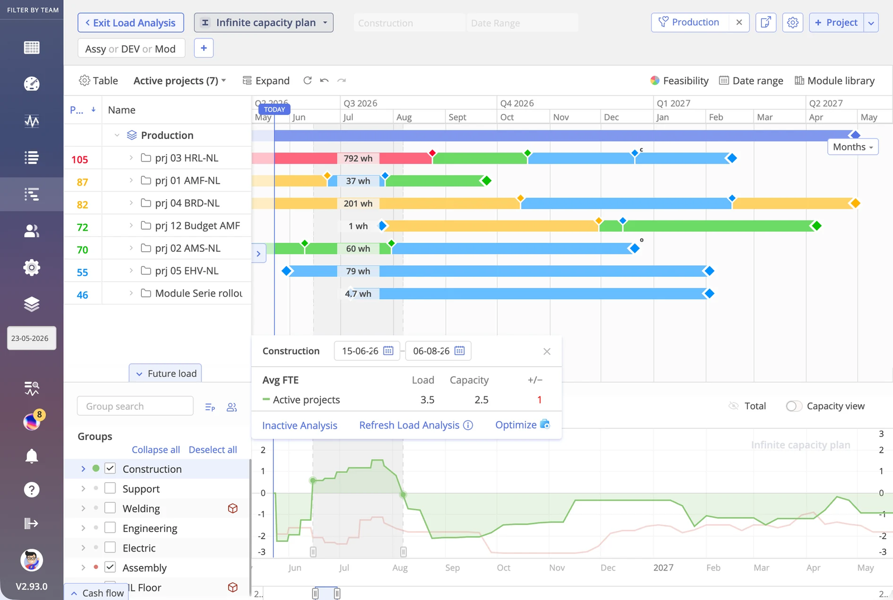This screenshot has height=600, width=893.
Task: Click the people group icon beside Group search
Action: click(x=232, y=407)
